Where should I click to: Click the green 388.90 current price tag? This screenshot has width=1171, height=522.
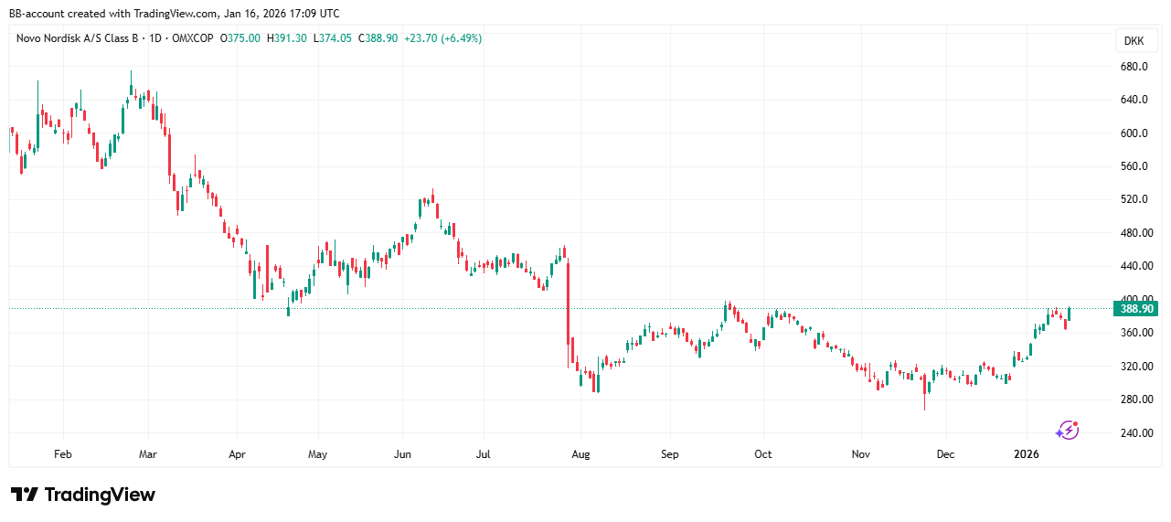coord(1136,309)
